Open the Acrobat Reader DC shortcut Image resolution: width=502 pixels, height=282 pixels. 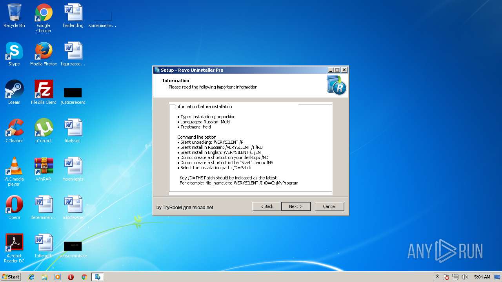[14, 248]
